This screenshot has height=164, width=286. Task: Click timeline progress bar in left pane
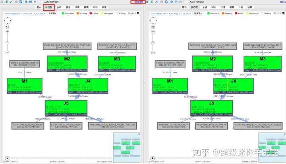pyautogui.click(x=61, y=158)
